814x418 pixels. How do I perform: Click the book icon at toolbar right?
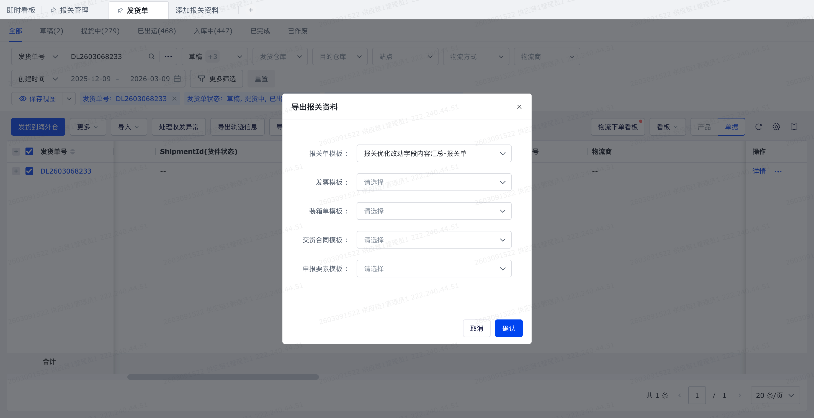[x=794, y=127]
